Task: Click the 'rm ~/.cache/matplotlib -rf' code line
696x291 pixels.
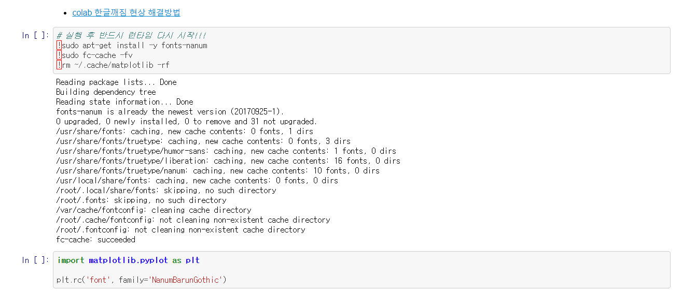Action: (116, 65)
